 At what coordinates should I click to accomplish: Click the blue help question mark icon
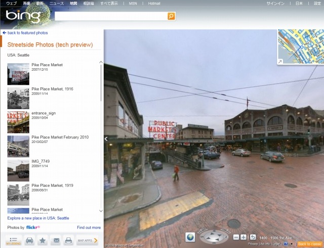(286, 244)
